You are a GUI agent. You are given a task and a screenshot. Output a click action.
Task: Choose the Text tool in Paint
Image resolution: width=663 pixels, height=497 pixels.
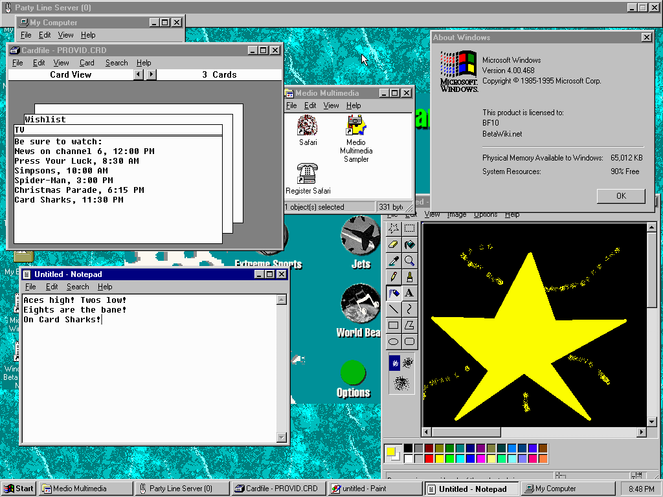(x=409, y=293)
